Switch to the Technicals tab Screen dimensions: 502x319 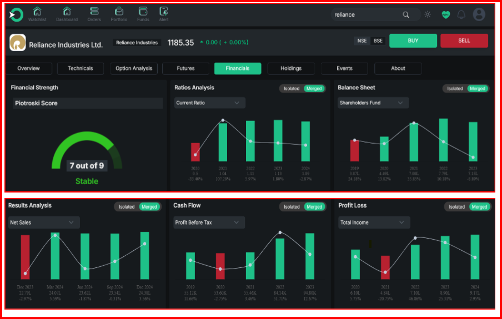click(81, 68)
